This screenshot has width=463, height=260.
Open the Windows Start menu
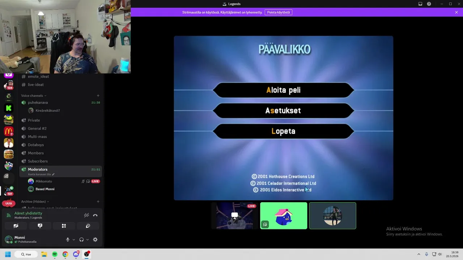[x=8, y=254]
